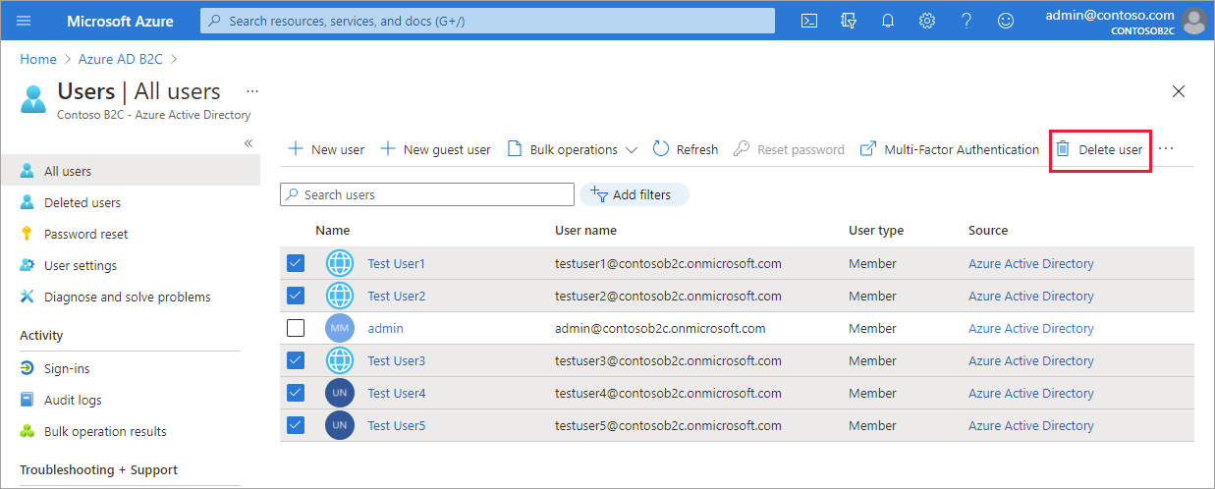Open the Test User3 profile link
The image size is (1215, 489).
click(396, 360)
